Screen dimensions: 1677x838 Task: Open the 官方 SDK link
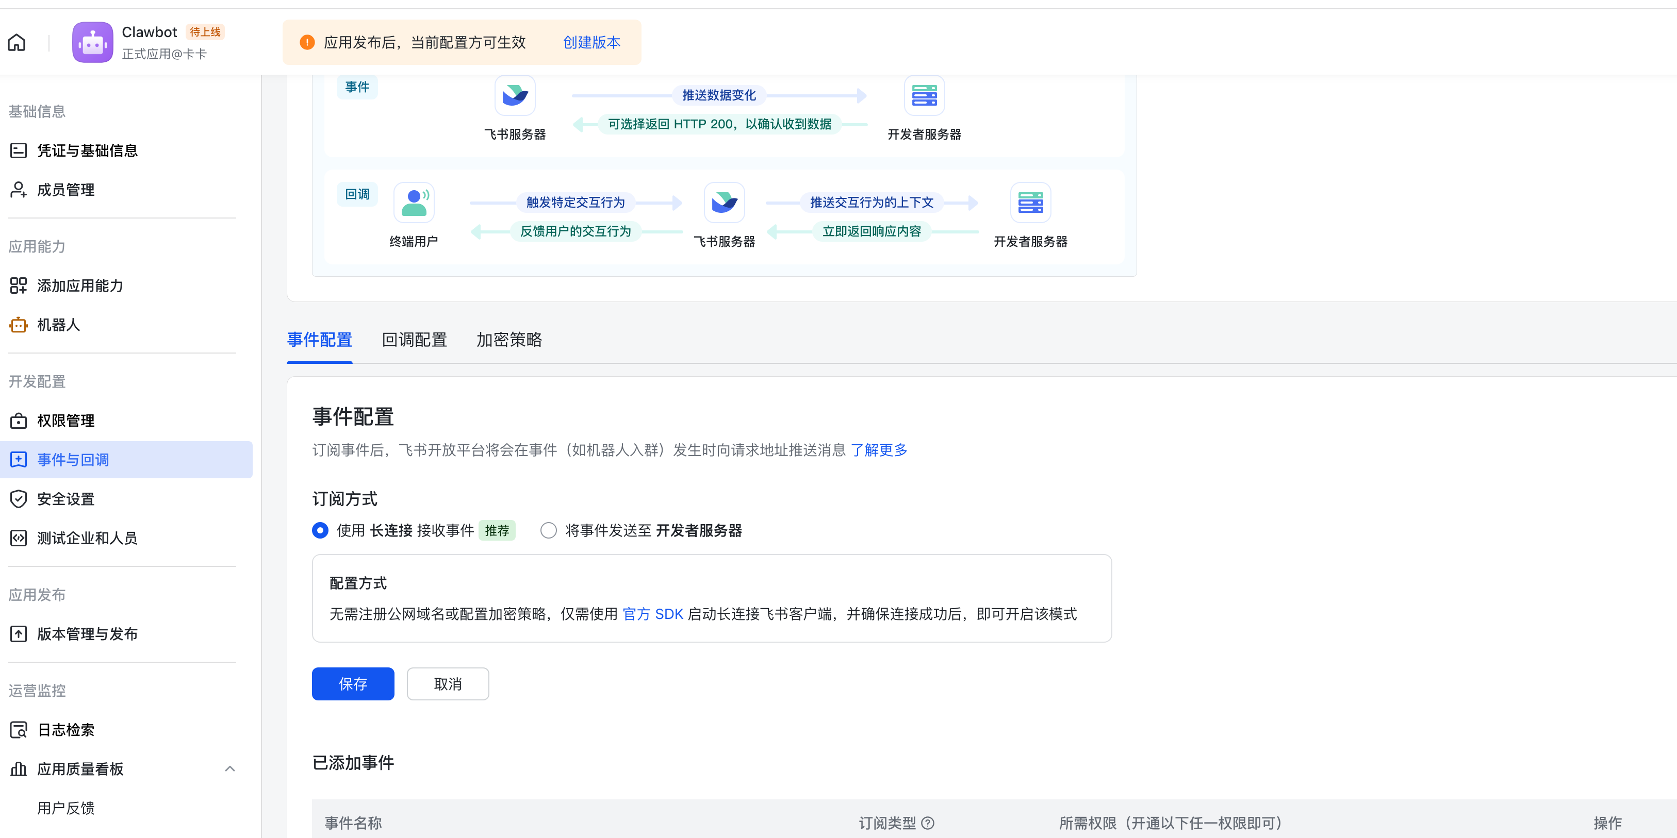tap(652, 613)
